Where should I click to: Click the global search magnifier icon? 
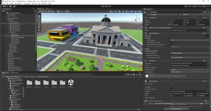(190, 6)
